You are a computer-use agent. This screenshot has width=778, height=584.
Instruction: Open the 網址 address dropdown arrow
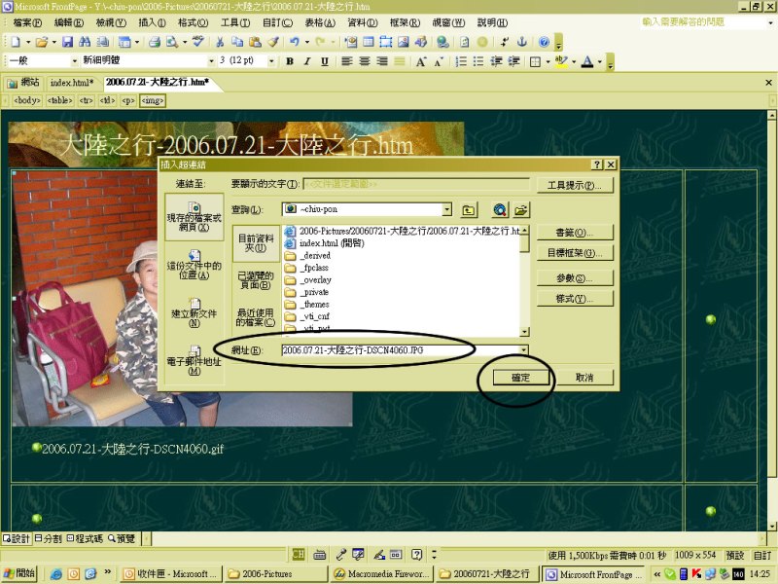coord(524,349)
